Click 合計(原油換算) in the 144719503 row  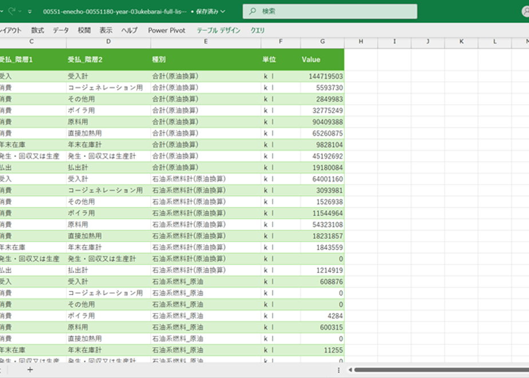[x=175, y=76]
